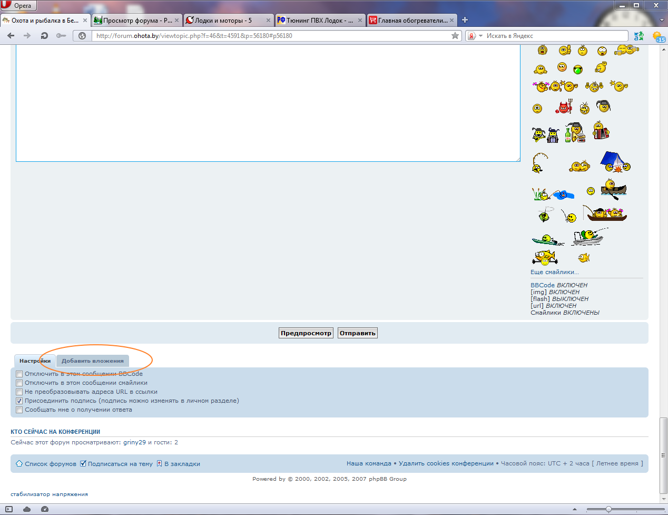Open the Yandex search engine dropdown
Image resolution: width=668 pixels, height=515 pixels.
480,36
